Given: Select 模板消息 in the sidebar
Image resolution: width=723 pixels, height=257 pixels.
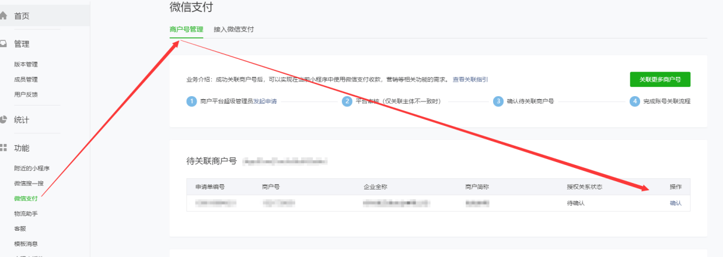Looking at the screenshot, I should pyautogui.click(x=26, y=244).
